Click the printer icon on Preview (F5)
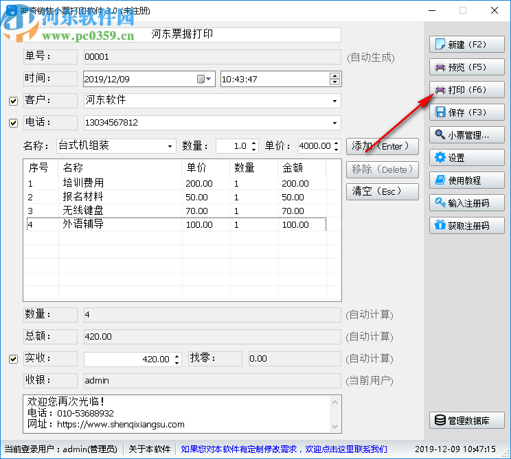 (440, 67)
